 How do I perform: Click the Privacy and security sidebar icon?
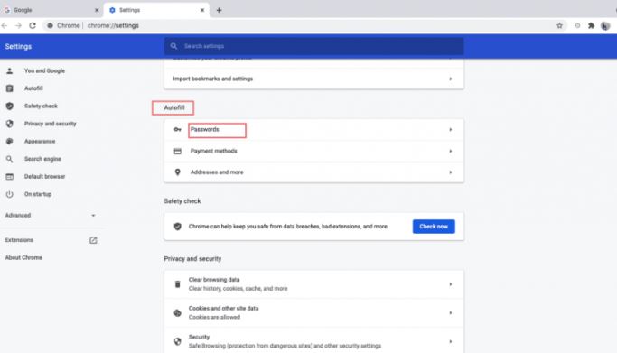[x=9, y=124]
